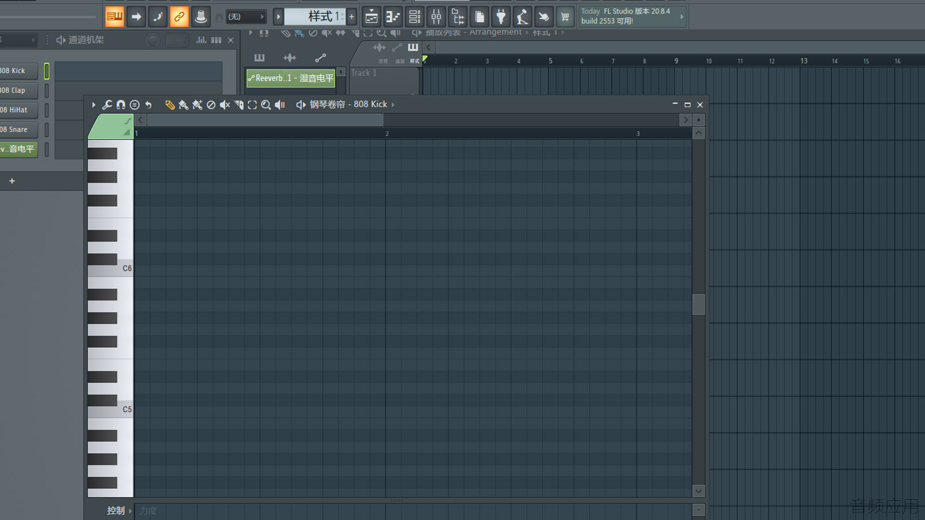Choose the selection tool in piano roll
925x520 pixels.
click(x=252, y=105)
